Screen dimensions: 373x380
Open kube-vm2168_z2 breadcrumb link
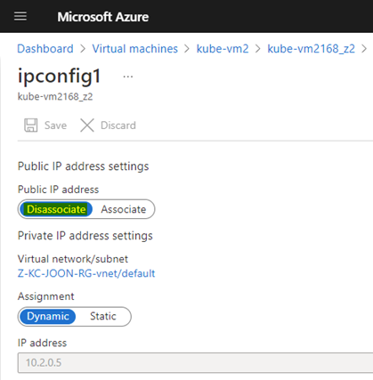pyautogui.click(x=311, y=49)
